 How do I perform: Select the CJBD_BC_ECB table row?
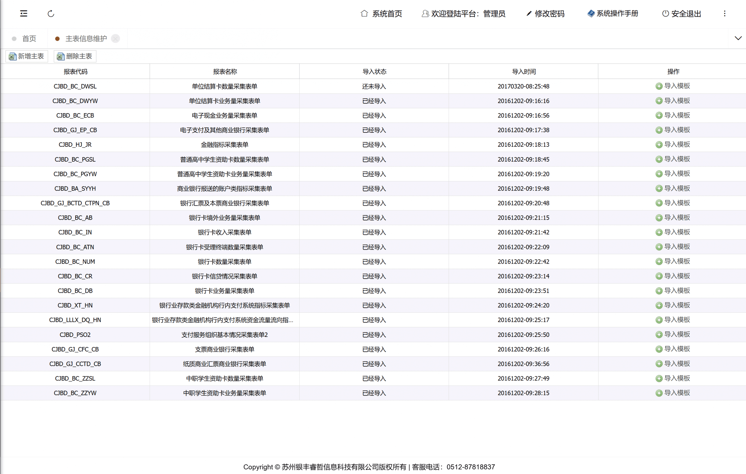click(75, 115)
